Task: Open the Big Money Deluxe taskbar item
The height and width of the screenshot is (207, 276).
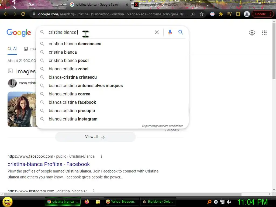Action: pos(158,202)
